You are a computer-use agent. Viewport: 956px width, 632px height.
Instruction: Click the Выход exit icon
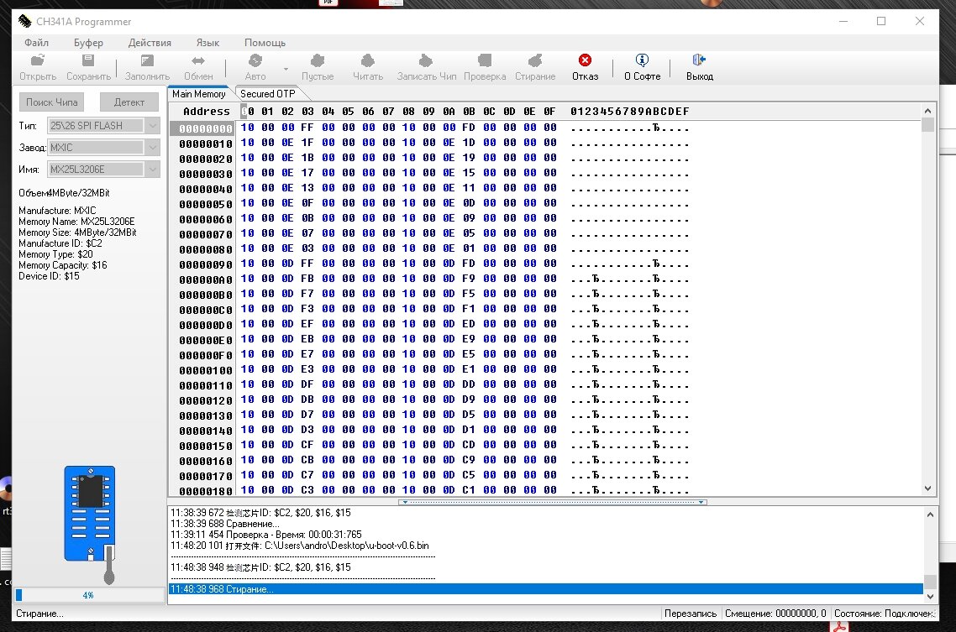[x=699, y=60]
